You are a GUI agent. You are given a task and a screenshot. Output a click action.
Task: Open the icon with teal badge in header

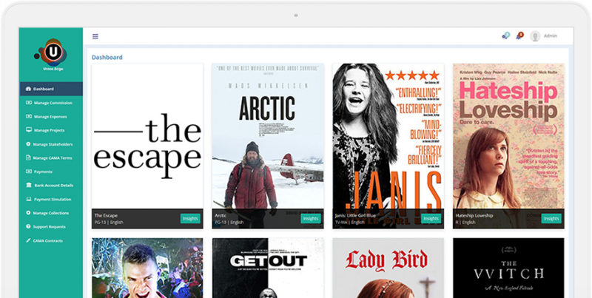point(505,35)
